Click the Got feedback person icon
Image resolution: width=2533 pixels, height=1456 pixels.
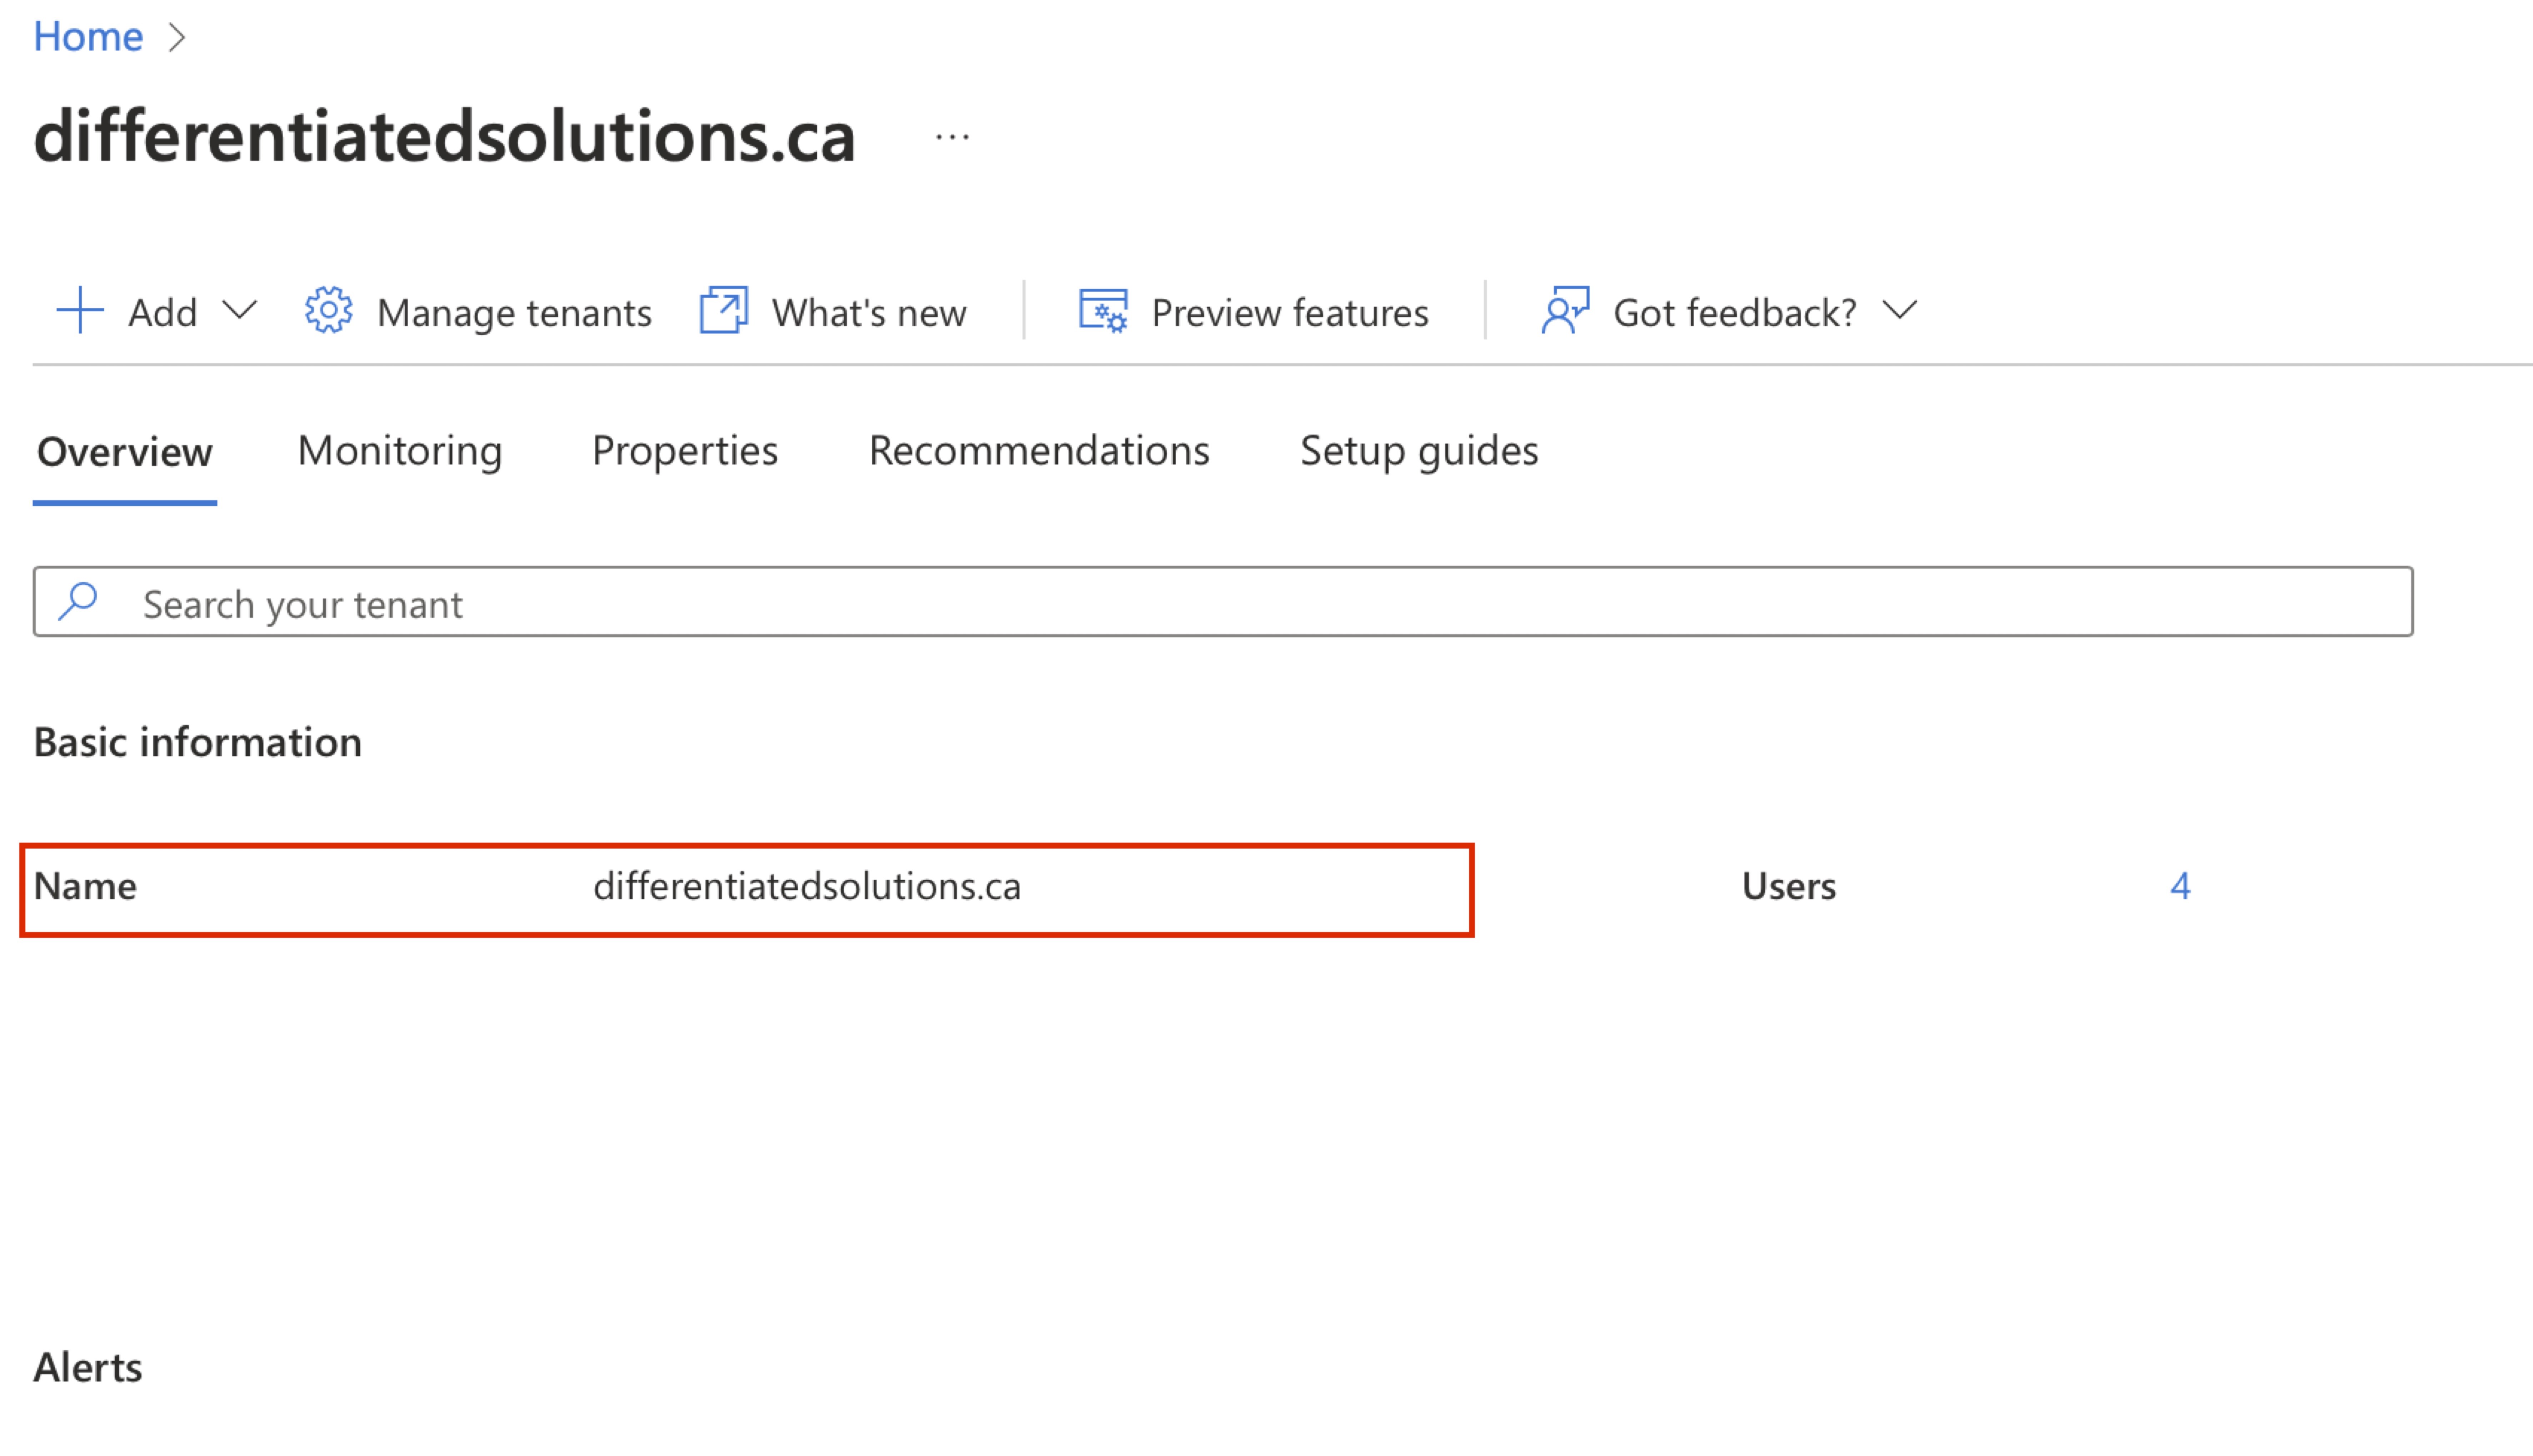click(x=1565, y=310)
